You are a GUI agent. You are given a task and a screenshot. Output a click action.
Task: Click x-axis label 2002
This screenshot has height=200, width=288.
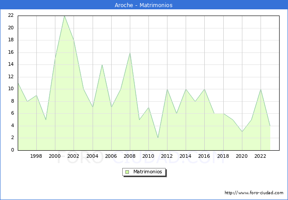point(73,156)
